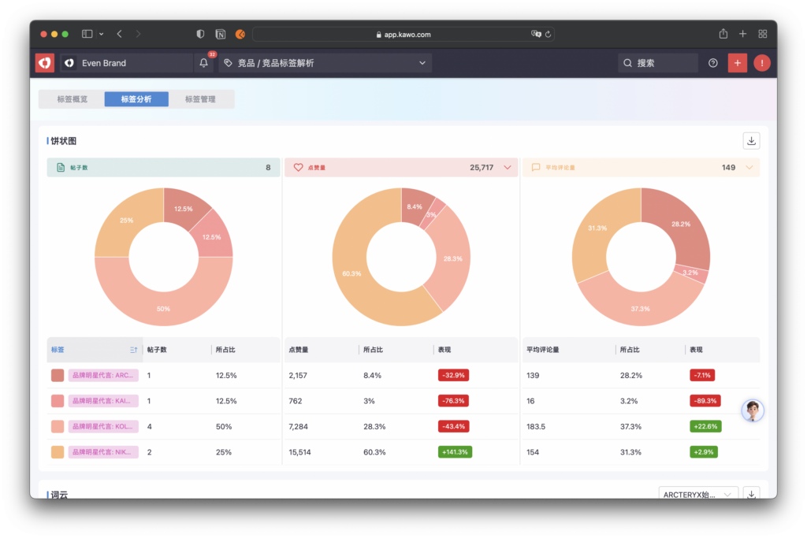Switch to the 标签概览 tab

(x=73, y=99)
